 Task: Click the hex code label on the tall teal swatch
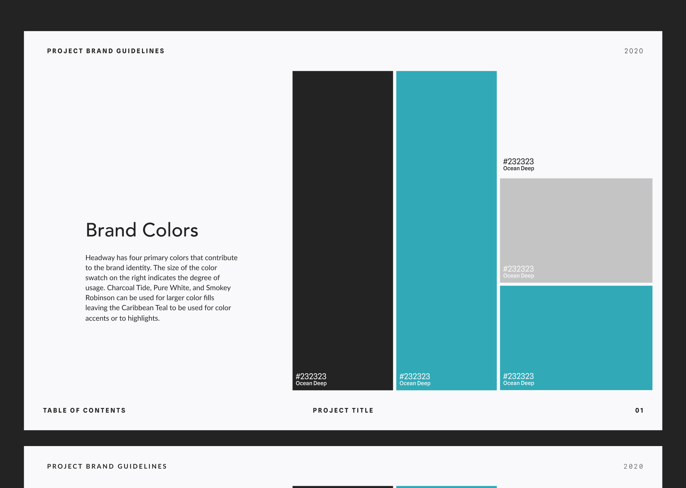(414, 376)
